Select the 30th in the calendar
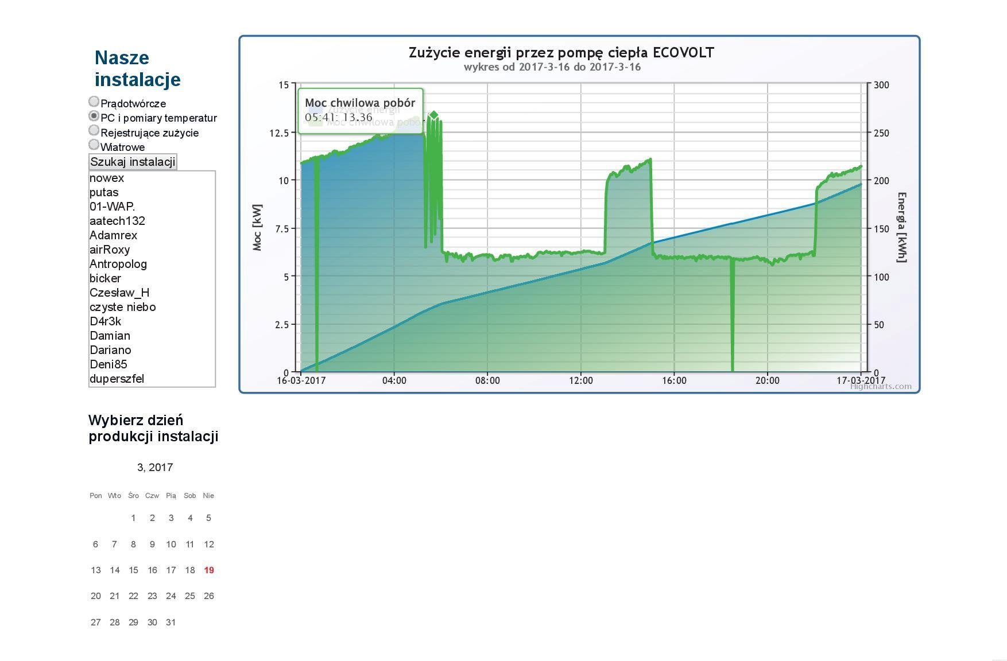This screenshot has height=661, width=1007. (x=152, y=623)
